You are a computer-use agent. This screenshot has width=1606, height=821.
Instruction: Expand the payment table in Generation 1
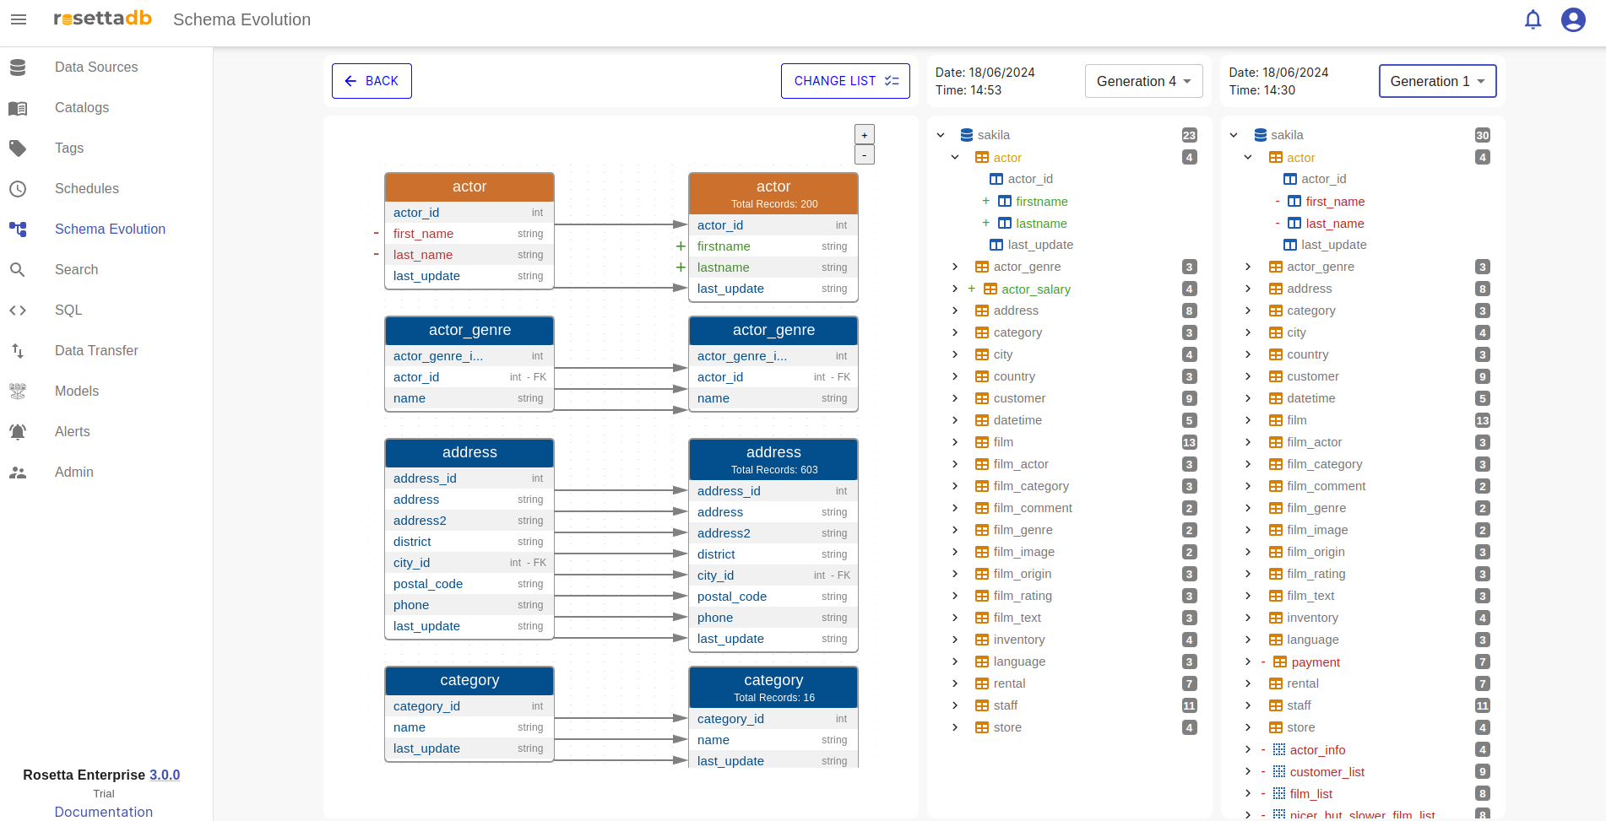(1248, 662)
